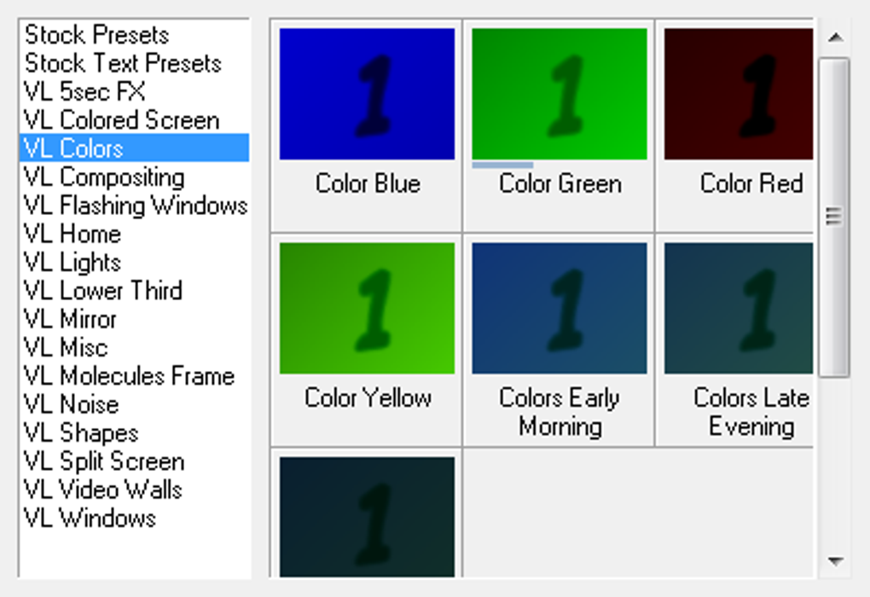
Task: Choose the Color Green preset thumbnail
Action: point(560,95)
